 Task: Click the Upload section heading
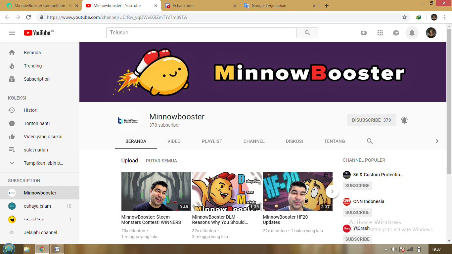[x=129, y=160]
